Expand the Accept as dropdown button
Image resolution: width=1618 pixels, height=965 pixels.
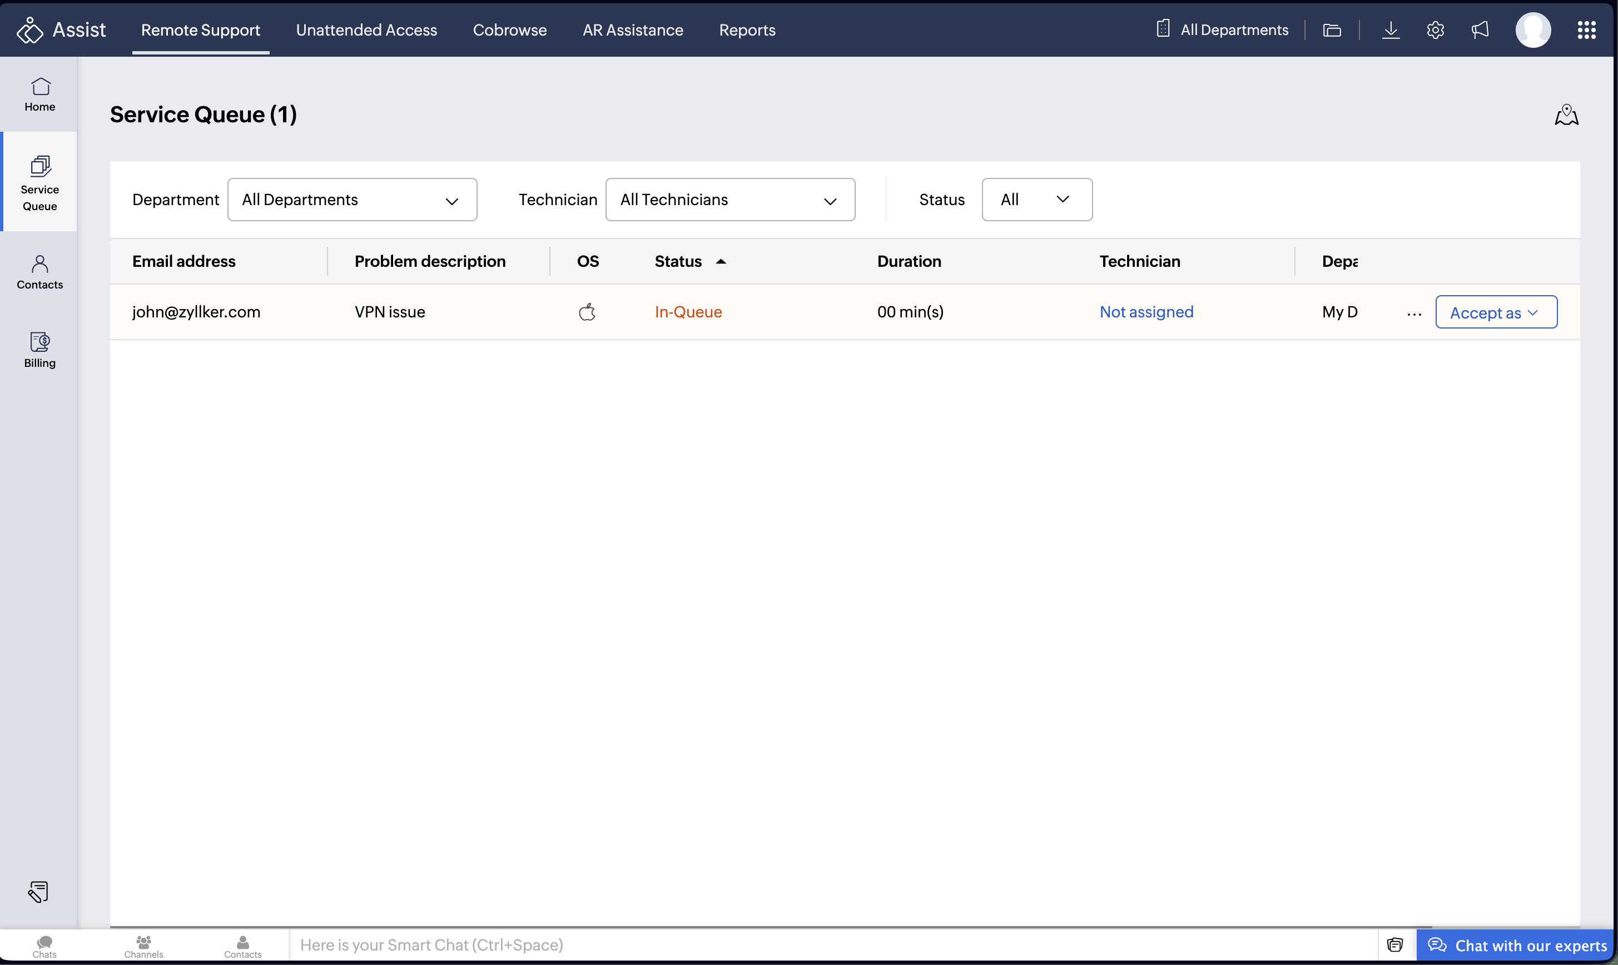1496,313
